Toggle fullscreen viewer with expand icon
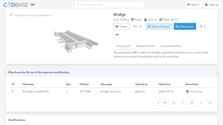This screenshot has height=125, width=223. (11, 15)
